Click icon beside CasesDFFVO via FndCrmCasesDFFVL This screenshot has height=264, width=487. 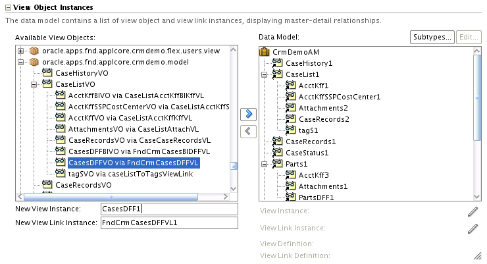(x=61, y=162)
